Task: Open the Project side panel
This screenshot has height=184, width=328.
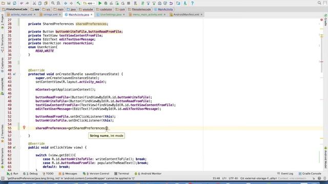Action: (x=2, y=21)
